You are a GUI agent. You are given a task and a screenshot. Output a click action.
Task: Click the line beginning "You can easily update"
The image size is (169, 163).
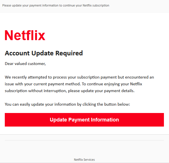[67, 105]
